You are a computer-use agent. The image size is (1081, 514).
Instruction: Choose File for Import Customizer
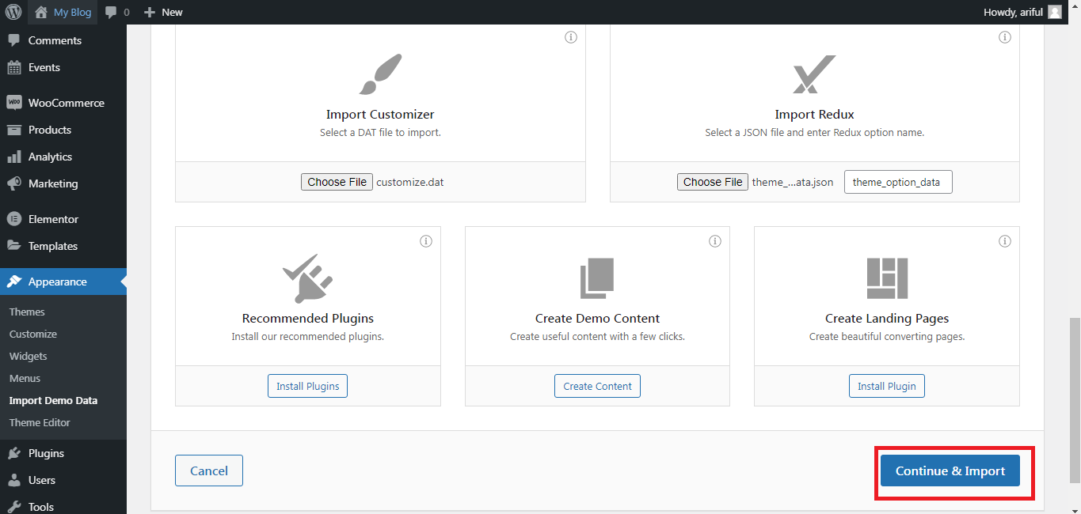pyautogui.click(x=337, y=182)
